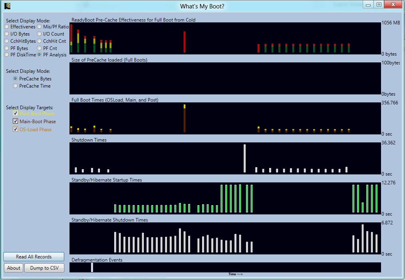Click the Defragmentation Events marker bar
The height and width of the screenshot is (280, 405).
92,267
